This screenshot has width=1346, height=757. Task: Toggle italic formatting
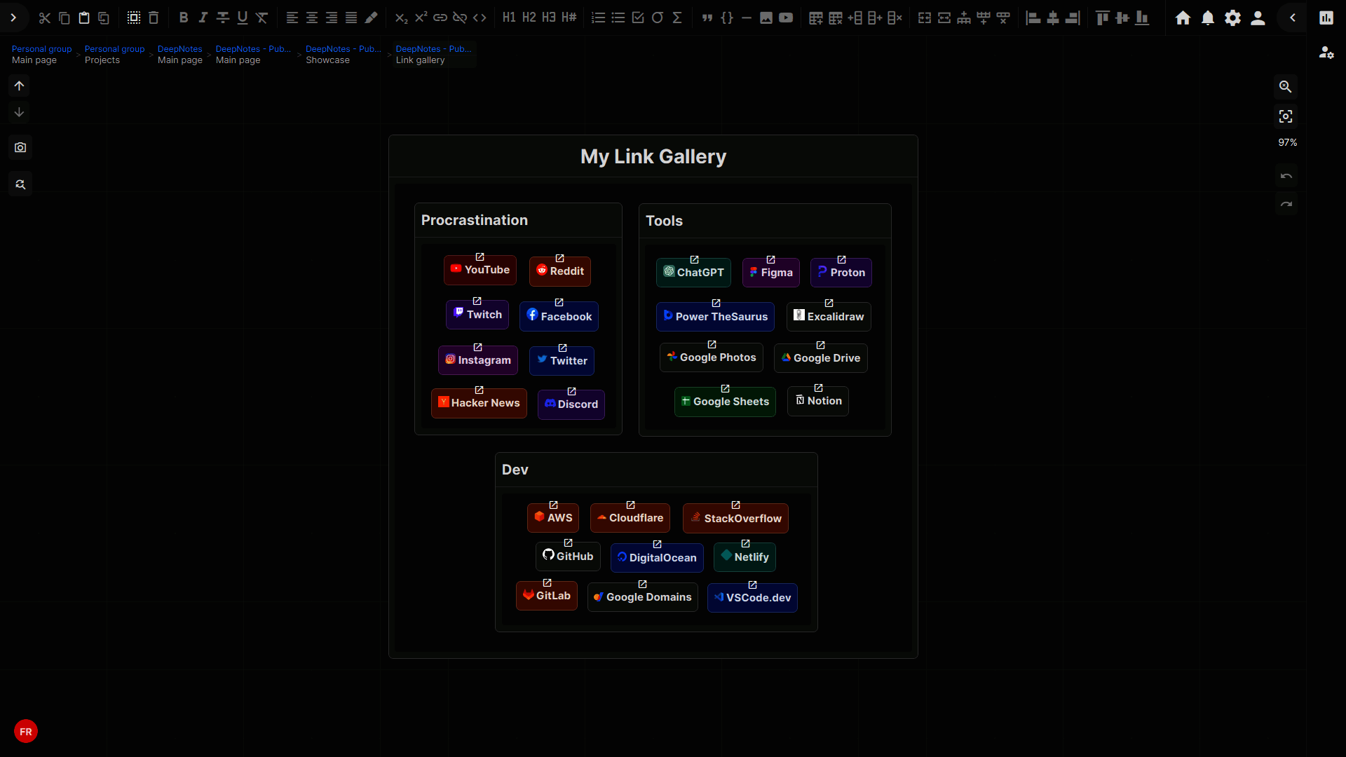click(203, 18)
